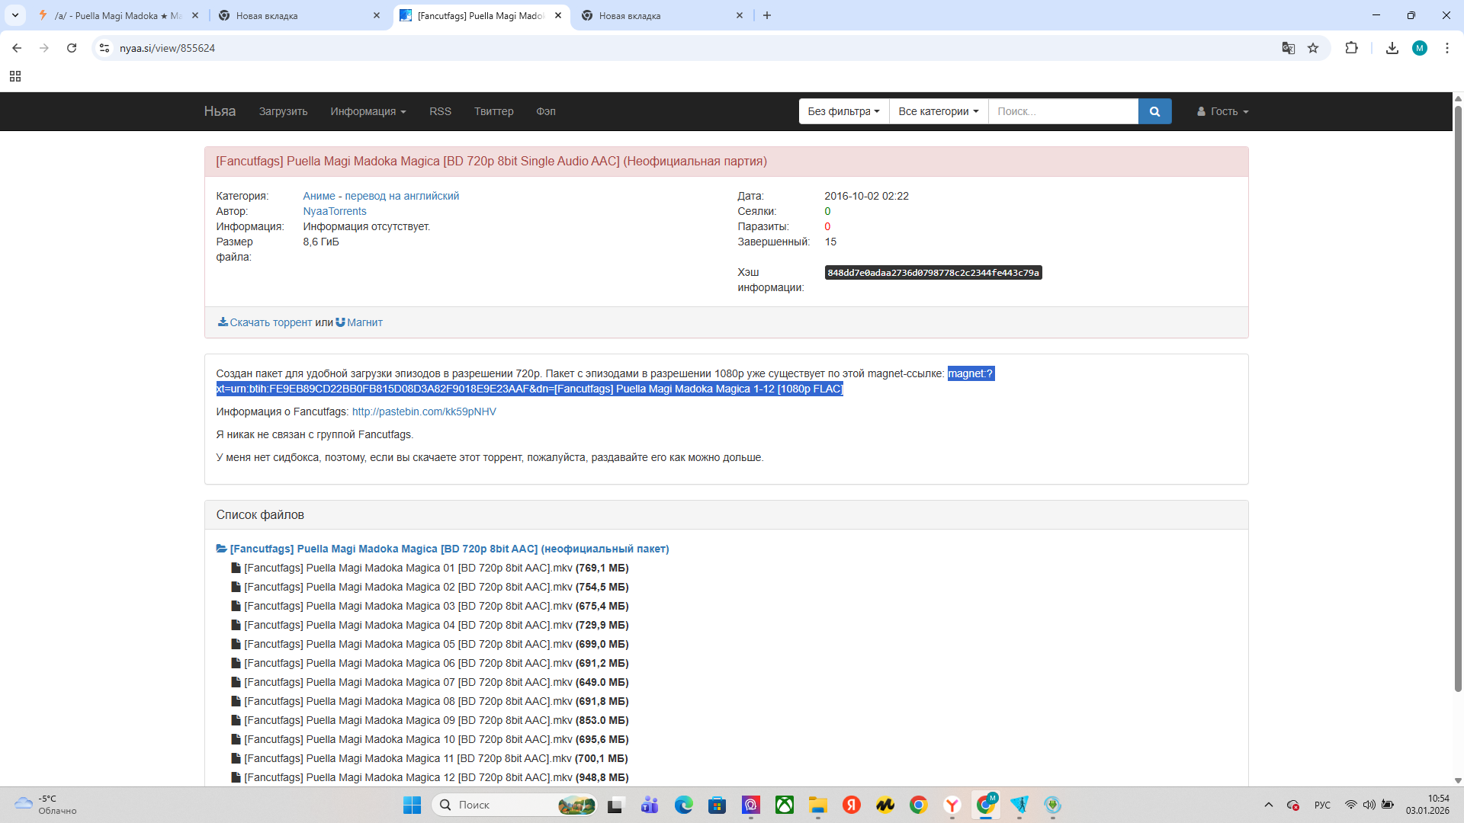Image resolution: width=1464 pixels, height=823 pixels.
Task: Open the browser extensions puzzle icon
Action: 1351,48
